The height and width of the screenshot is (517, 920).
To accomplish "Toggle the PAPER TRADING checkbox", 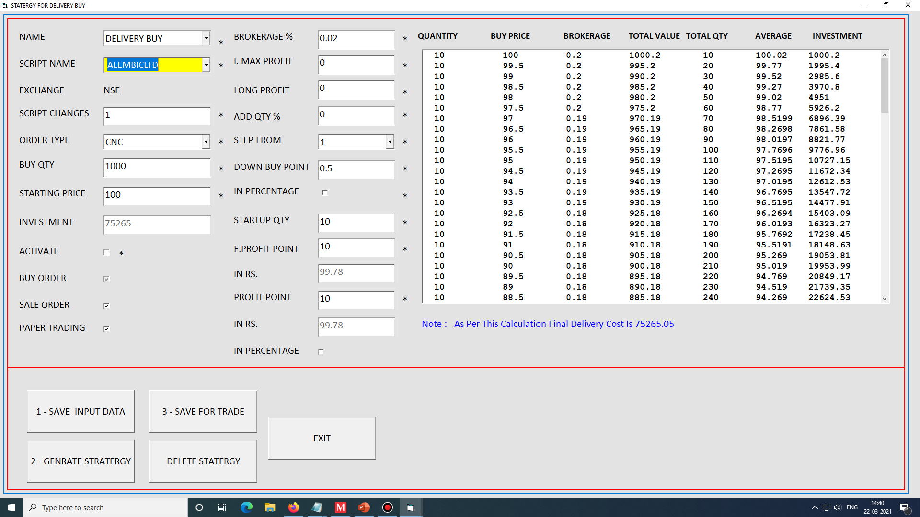I will [x=106, y=328].
